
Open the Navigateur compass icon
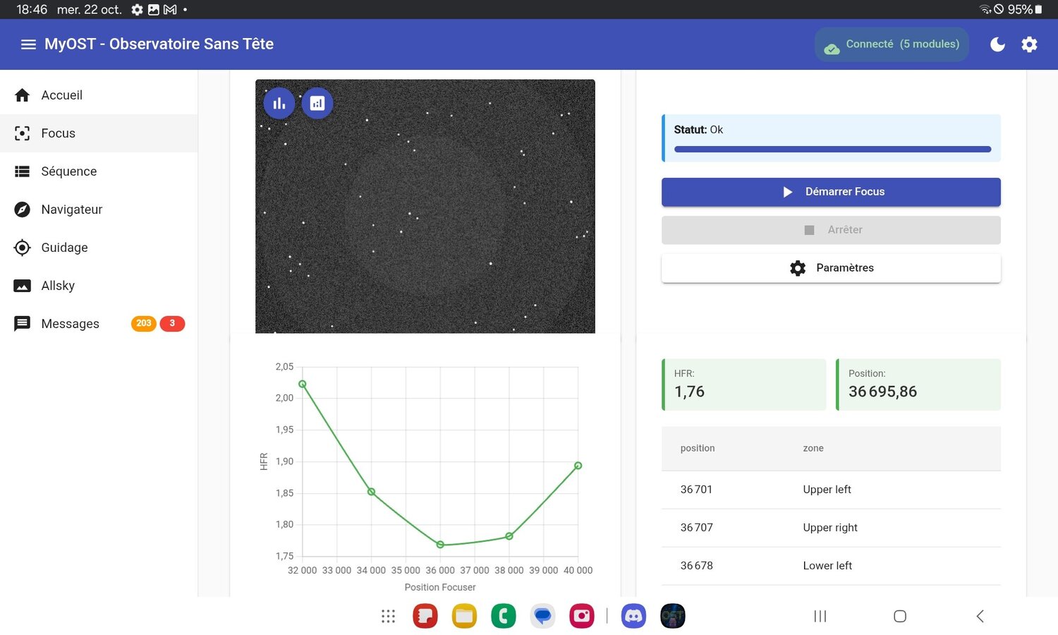(x=22, y=209)
